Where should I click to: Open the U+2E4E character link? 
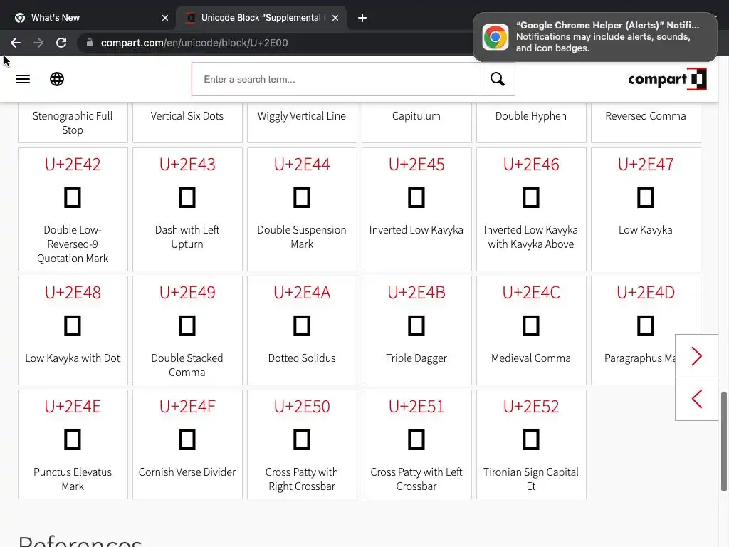click(73, 407)
